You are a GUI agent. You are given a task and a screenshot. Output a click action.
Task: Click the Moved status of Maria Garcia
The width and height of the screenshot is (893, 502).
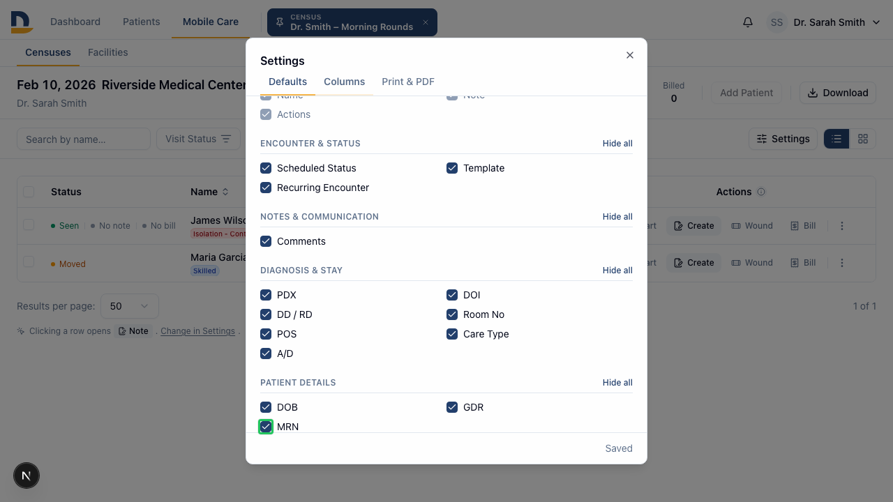[x=68, y=264]
